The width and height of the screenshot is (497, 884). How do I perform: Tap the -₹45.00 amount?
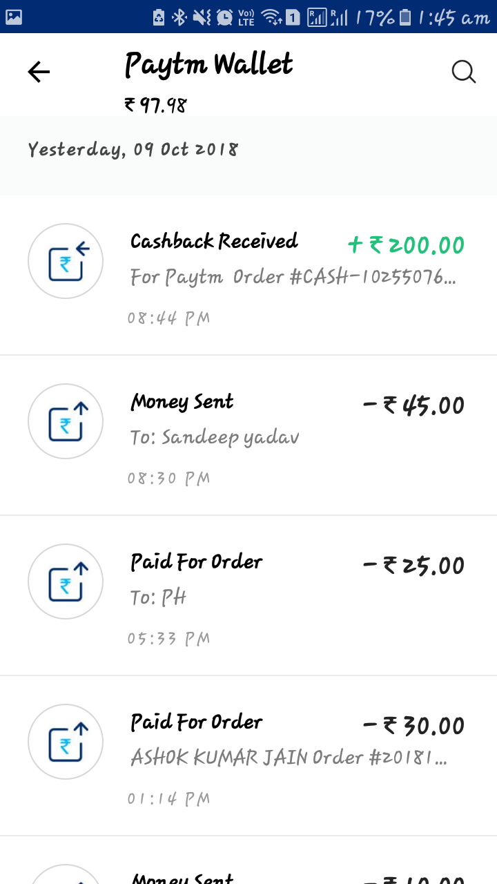pyautogui.click(x=413, y=405)
